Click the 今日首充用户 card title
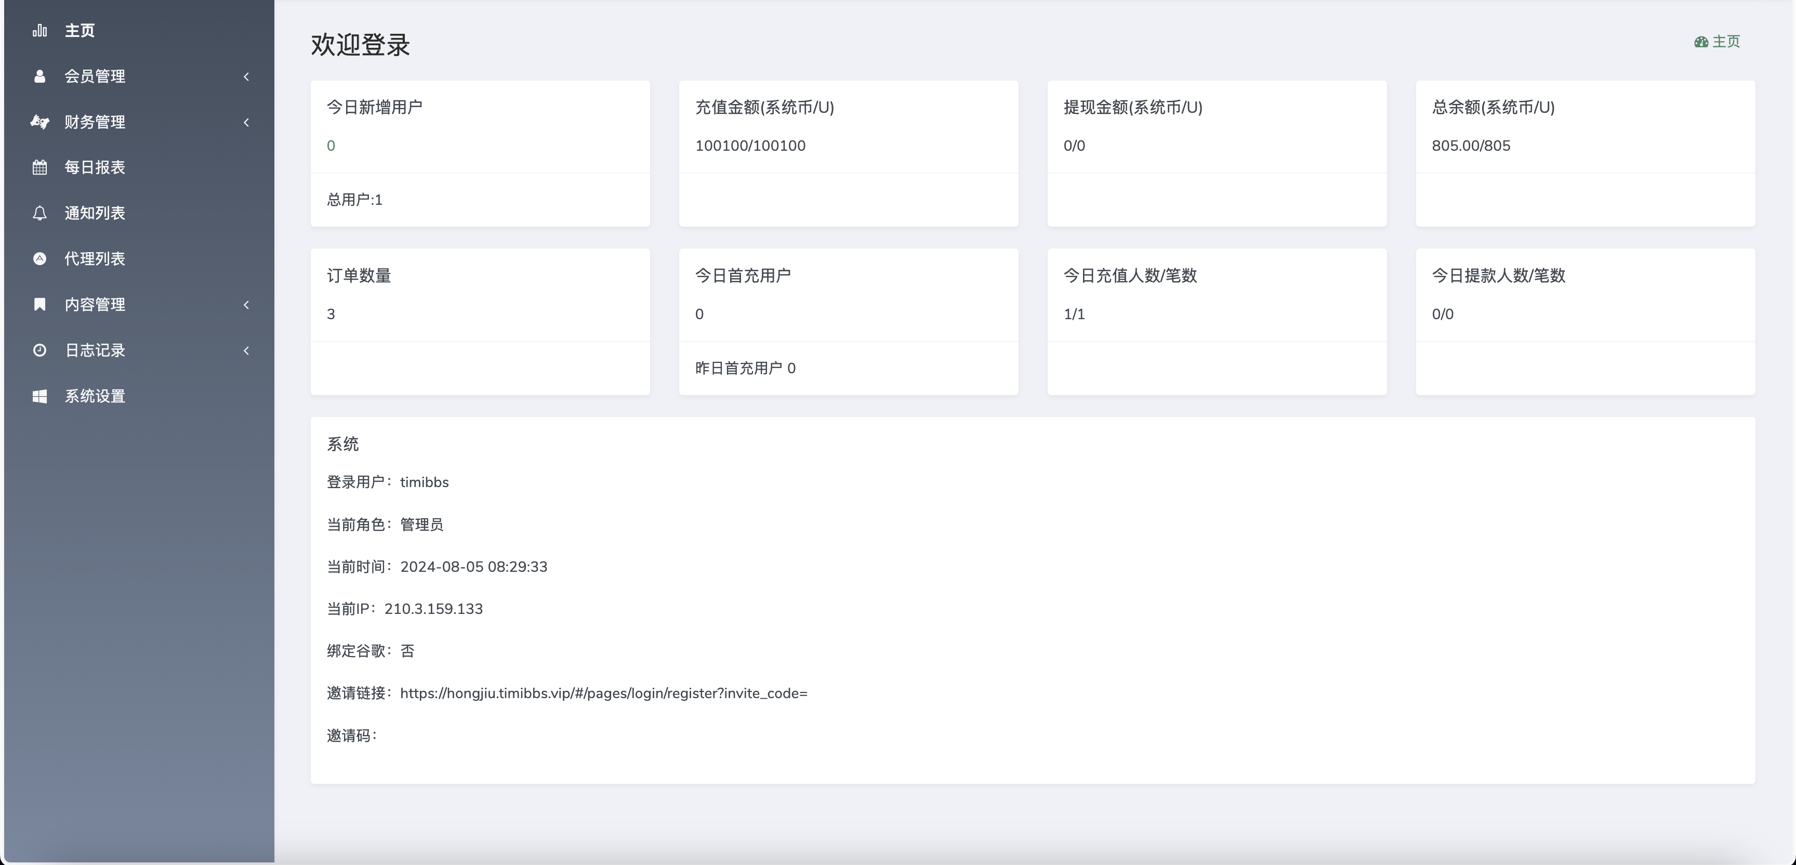This screenshot has width=1796, height=865. (743, 276)
